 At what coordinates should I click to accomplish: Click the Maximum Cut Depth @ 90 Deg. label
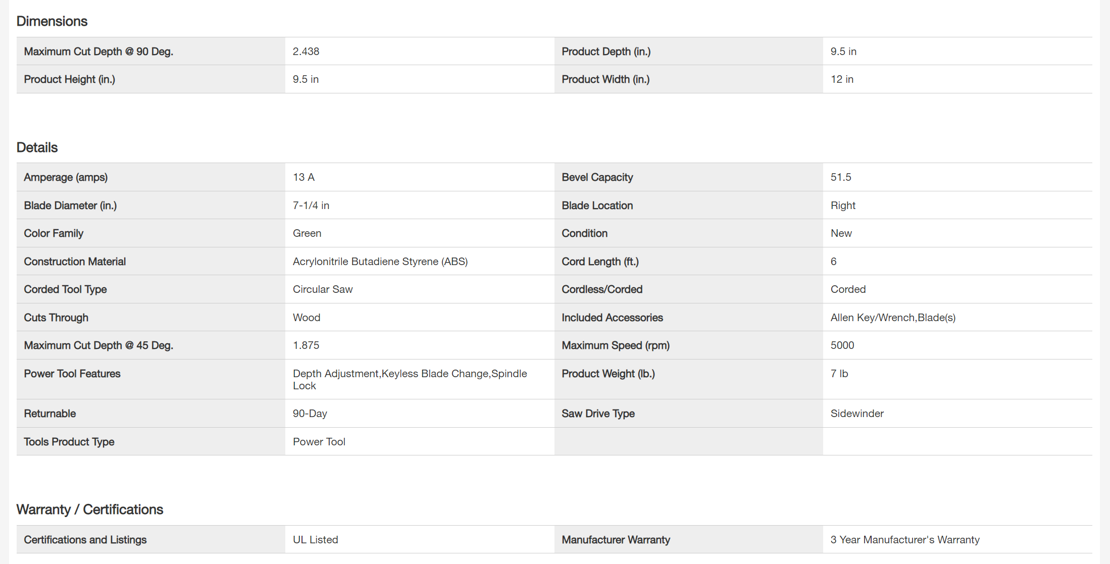(x=98, y=52)
